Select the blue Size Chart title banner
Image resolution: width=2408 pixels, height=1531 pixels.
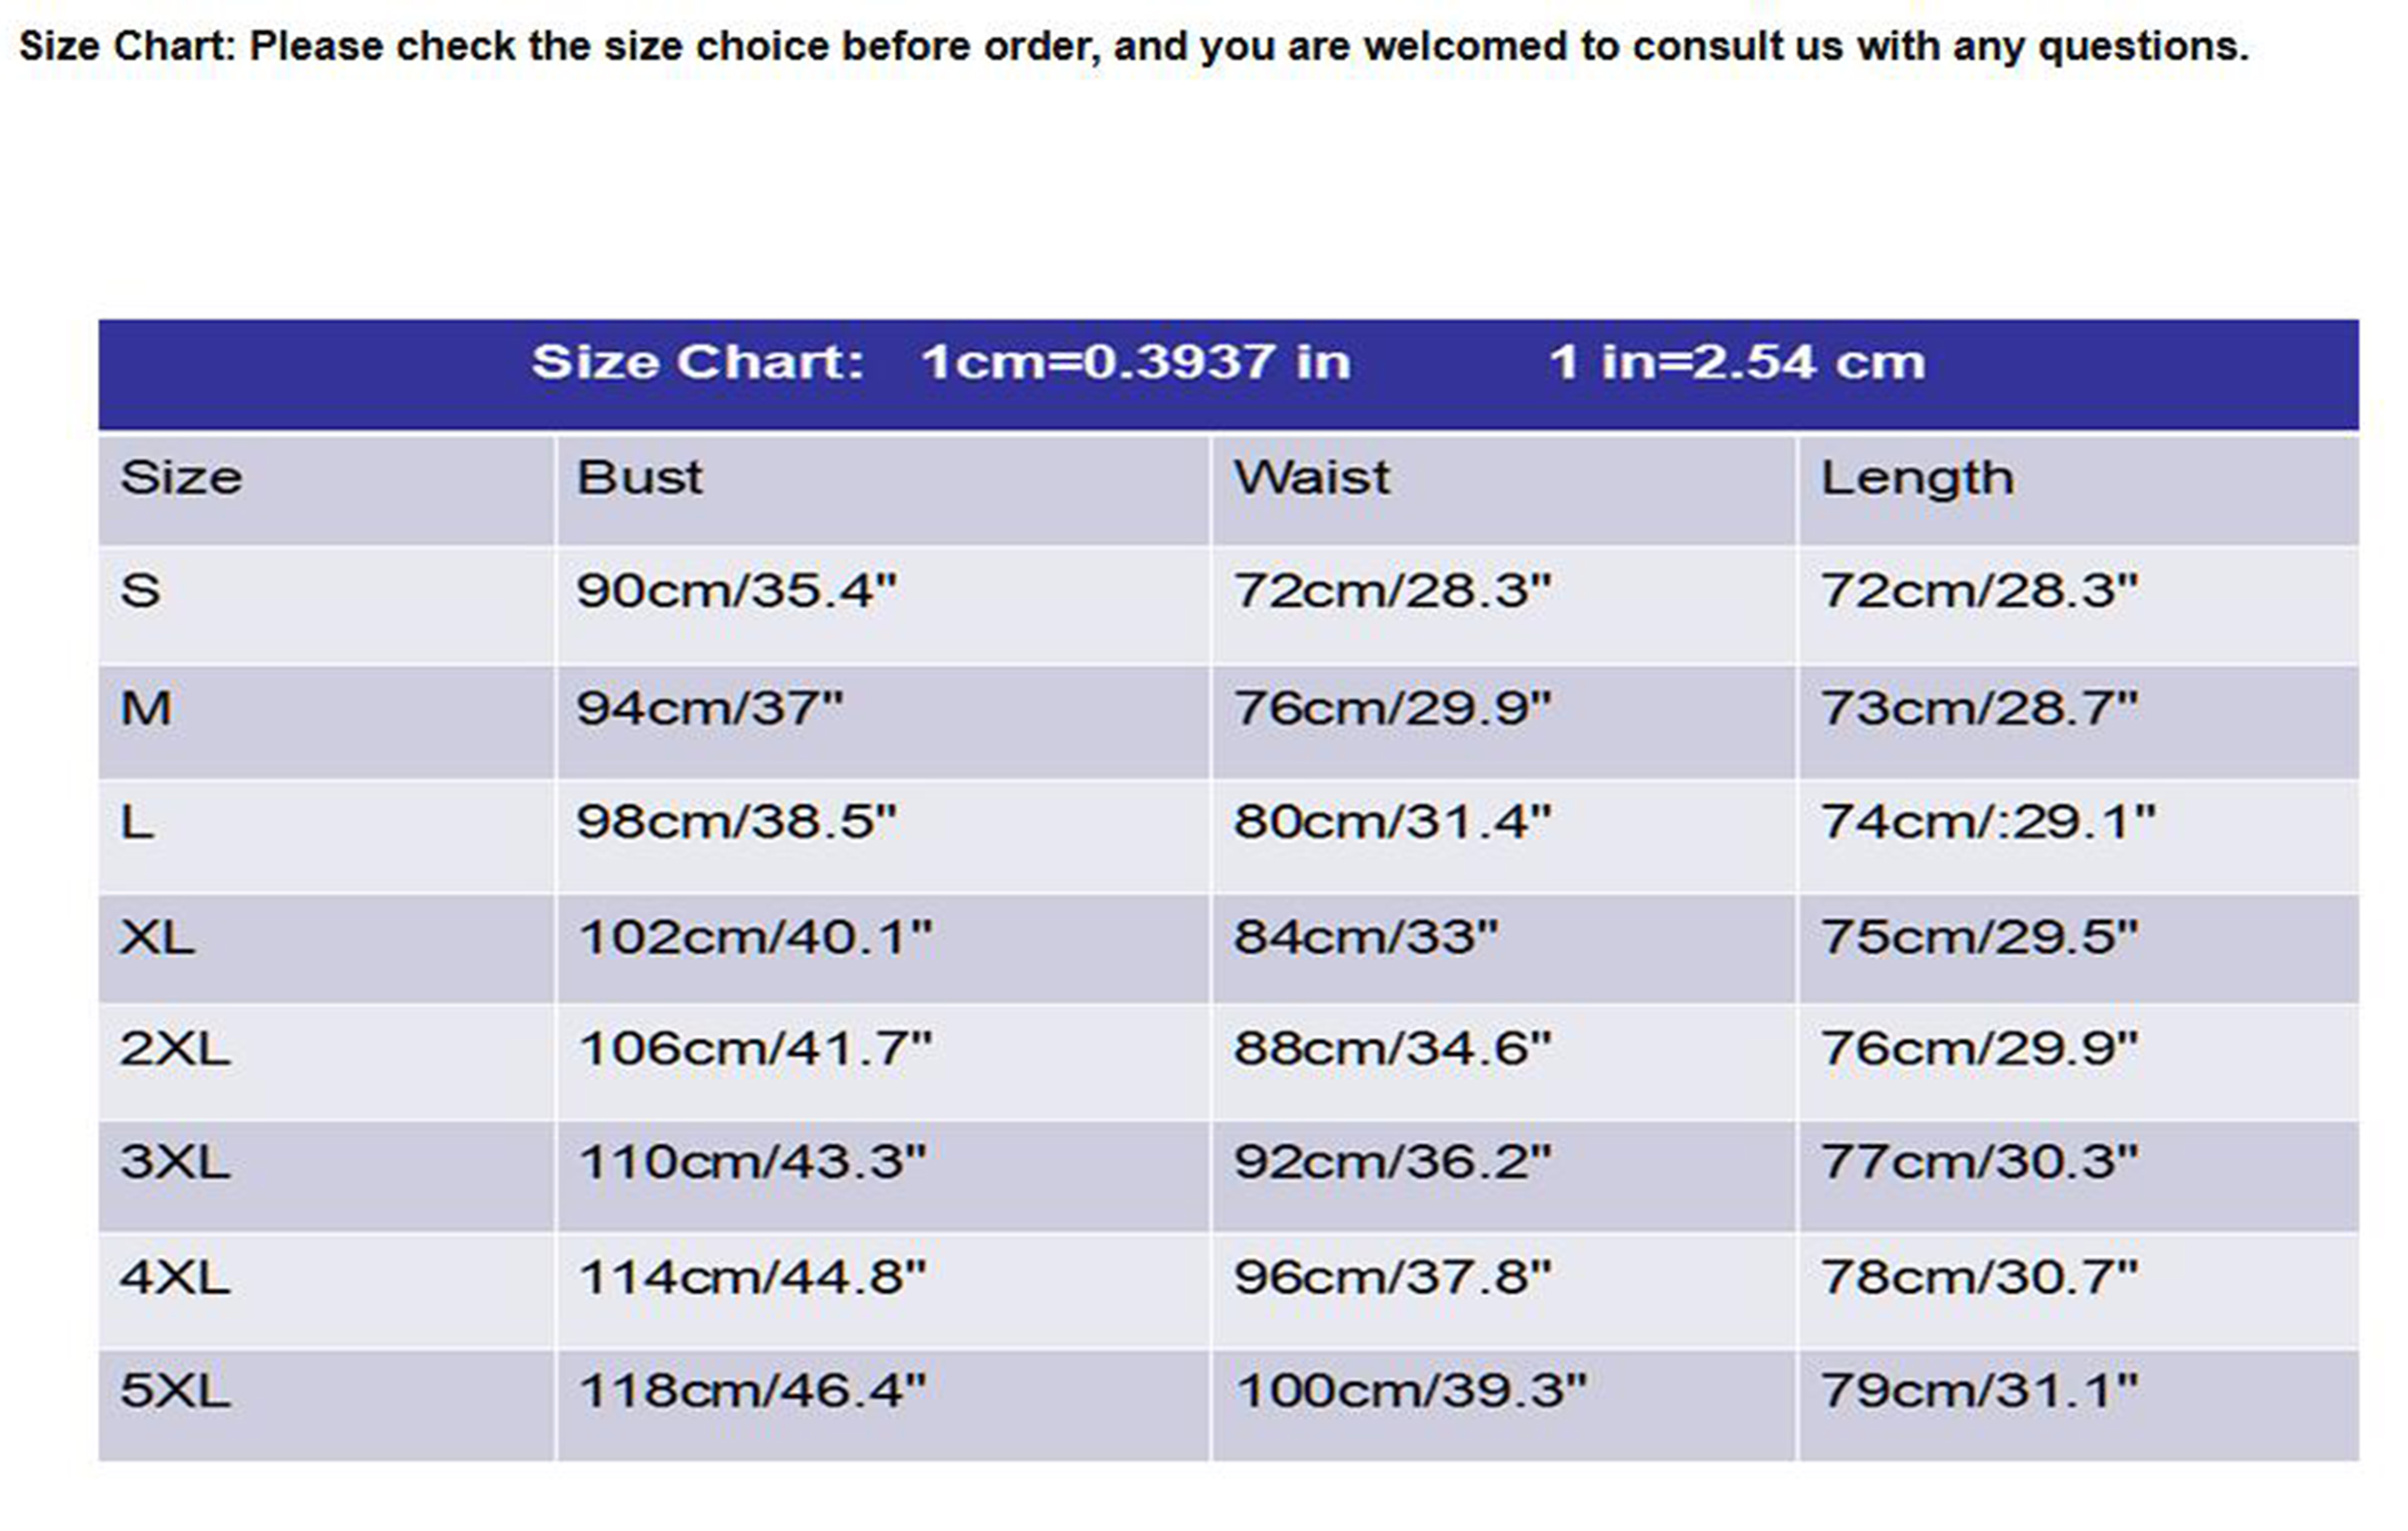point(1228,363)
